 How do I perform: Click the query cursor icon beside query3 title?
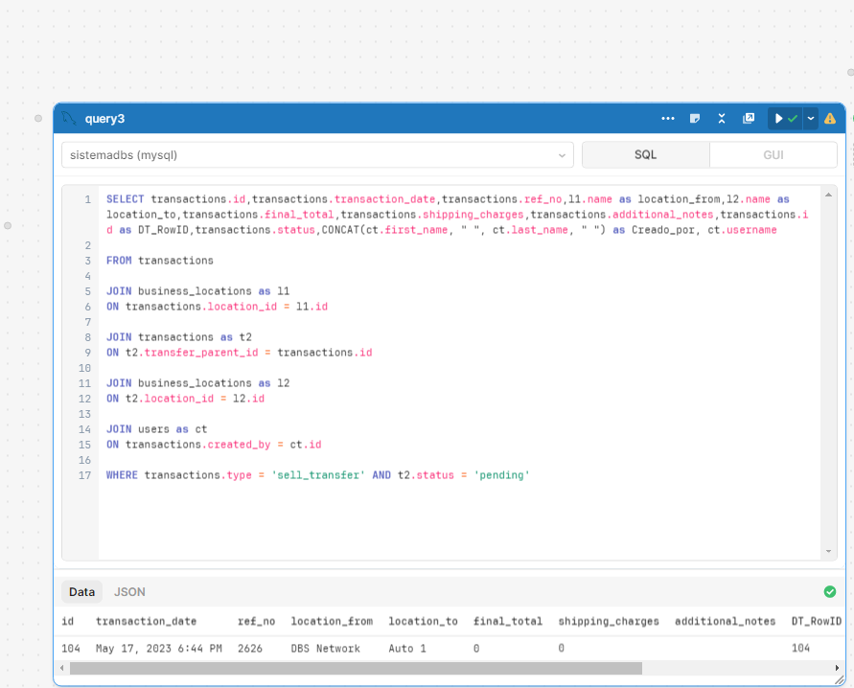click(67, 117)
